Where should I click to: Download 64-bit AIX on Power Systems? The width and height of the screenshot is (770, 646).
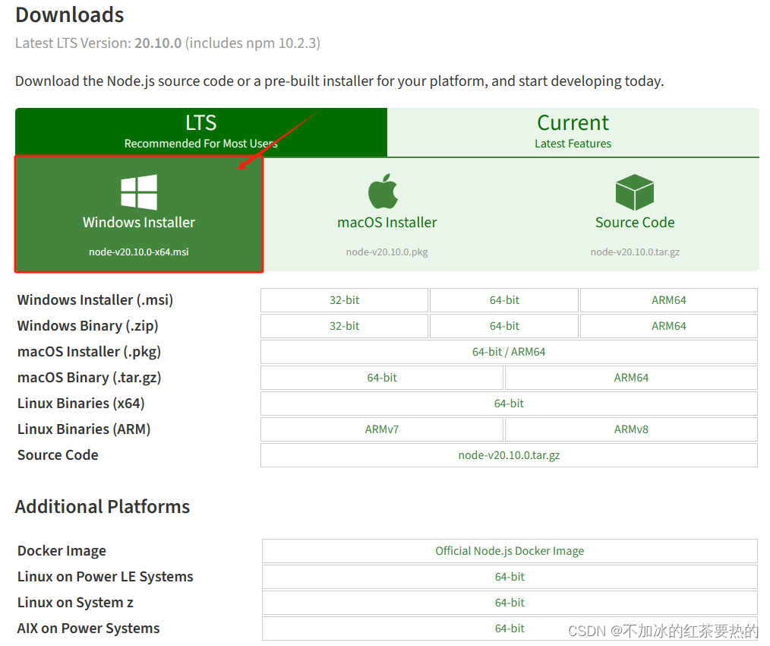pyautogui.click(x=509, y=628)
